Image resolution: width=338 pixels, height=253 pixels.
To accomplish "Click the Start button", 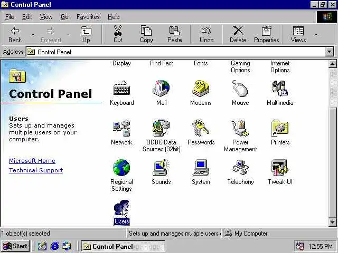I will click(15, 246).
